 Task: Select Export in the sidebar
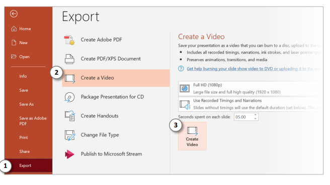pos(28,165)
